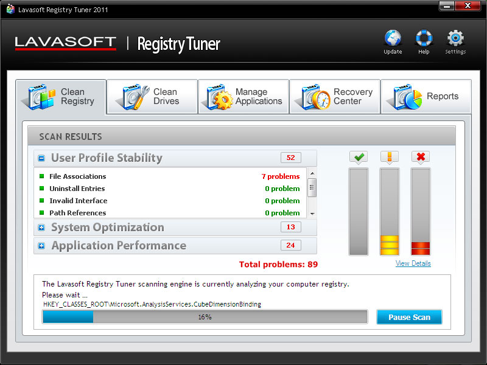Collapse the User Profile Stability section

click(41, 158)
